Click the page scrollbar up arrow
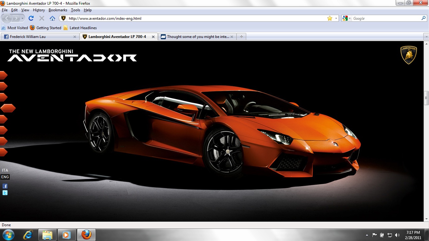Screen dimensions: 429x241 pos(426,44)
